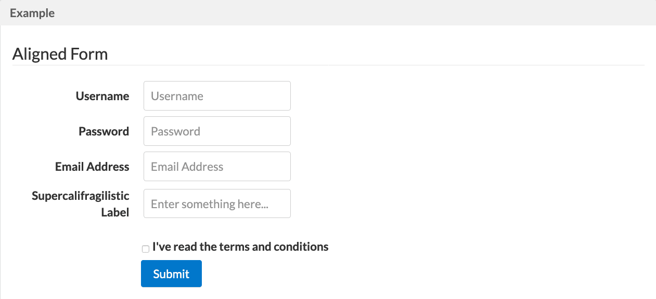Screen dimensions: 656x299
Task: Click the Example header title
Action: click(x=32, y=13)
